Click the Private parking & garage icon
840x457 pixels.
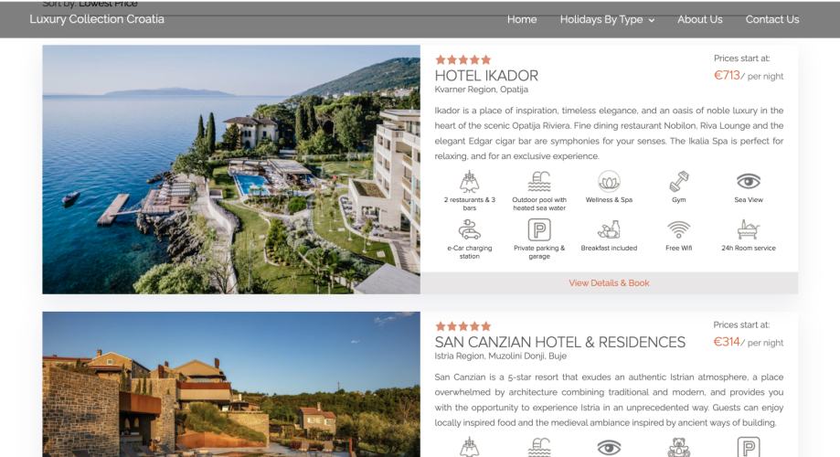[539, 229]
